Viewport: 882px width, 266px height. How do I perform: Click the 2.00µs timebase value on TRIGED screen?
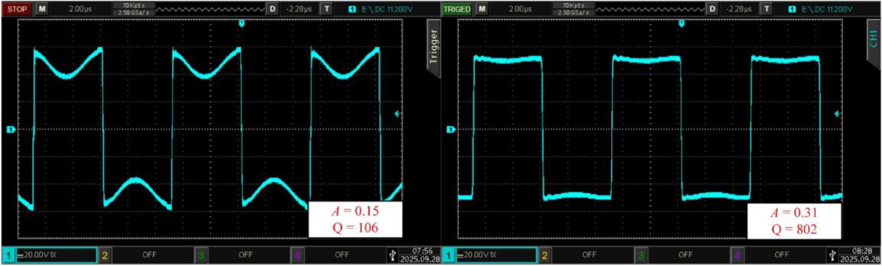click(520, 9)
